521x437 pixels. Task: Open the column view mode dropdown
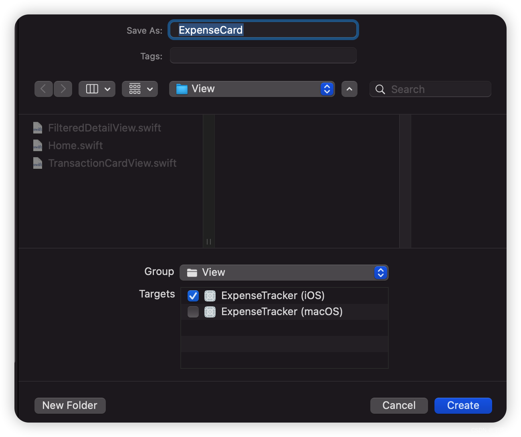97,89
